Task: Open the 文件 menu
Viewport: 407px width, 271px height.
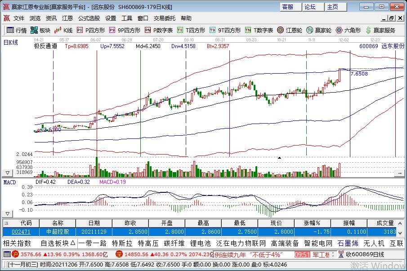Action: pos(19,18)
